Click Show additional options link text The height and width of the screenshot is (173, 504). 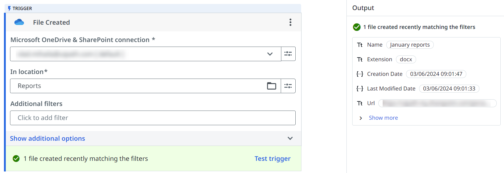[x=47, y=139]
